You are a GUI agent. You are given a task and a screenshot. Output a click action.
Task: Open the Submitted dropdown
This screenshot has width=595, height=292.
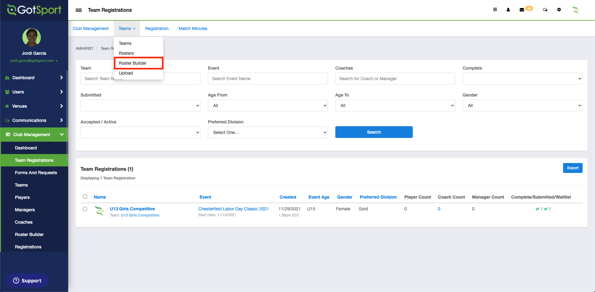point(140,105)
